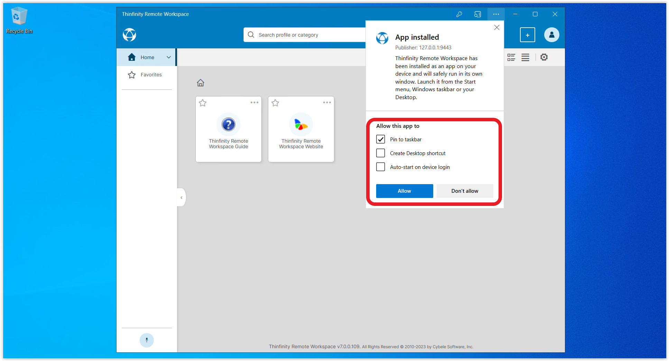Switch to compact list view icon

[x=525, y=57]
